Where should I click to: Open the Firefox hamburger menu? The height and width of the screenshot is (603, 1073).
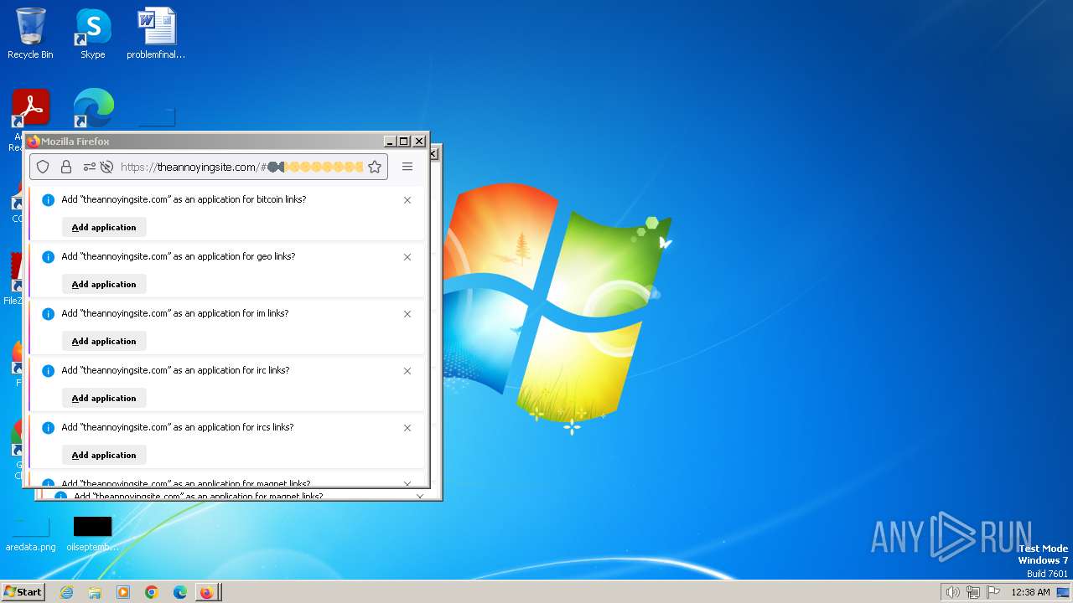407,167
